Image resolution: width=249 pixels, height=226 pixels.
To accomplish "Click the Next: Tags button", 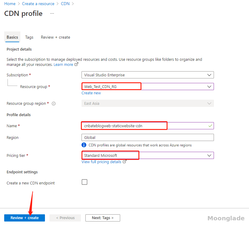I will [103, 218].
